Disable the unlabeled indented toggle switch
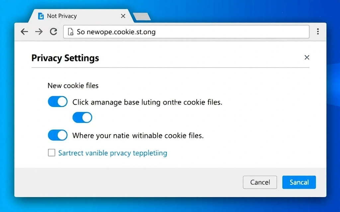340x212 pixels. (82, 117)
